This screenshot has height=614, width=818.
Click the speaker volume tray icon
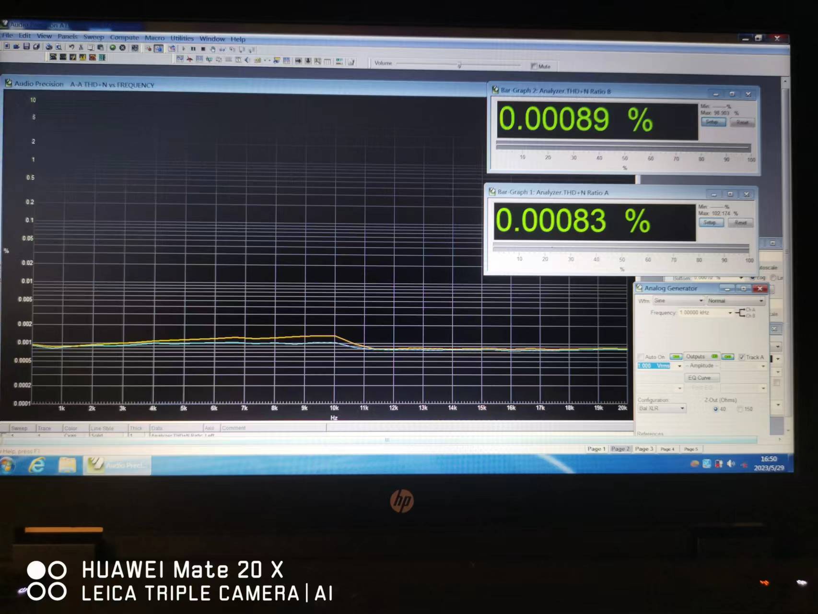[x=731, y=464]
